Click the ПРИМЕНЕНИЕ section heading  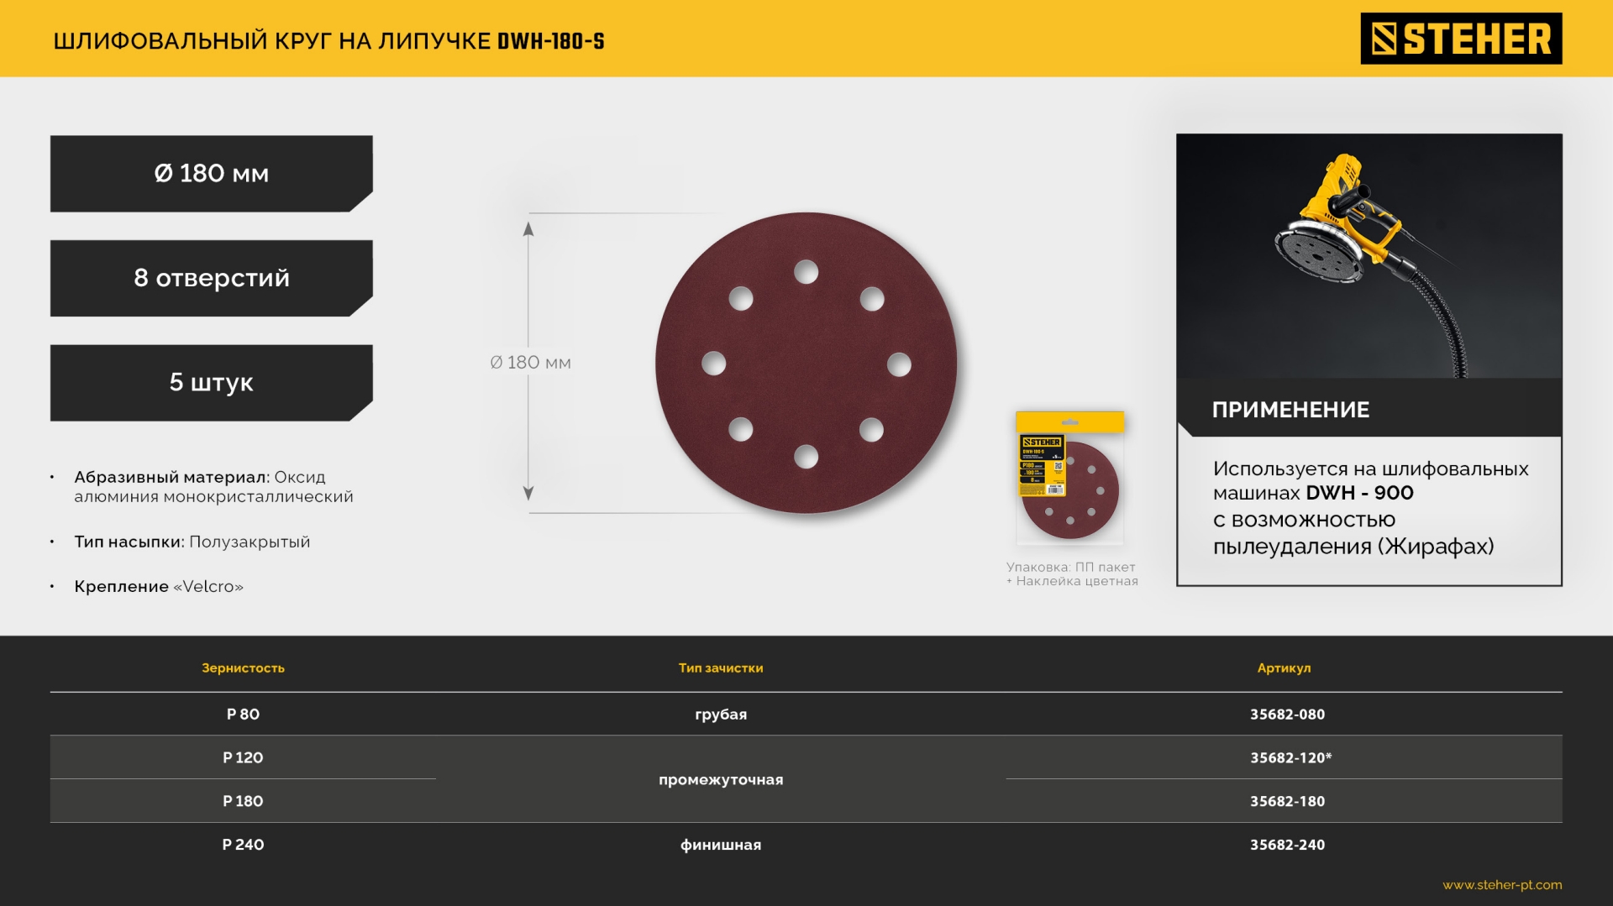click(x=1290, y=410)
